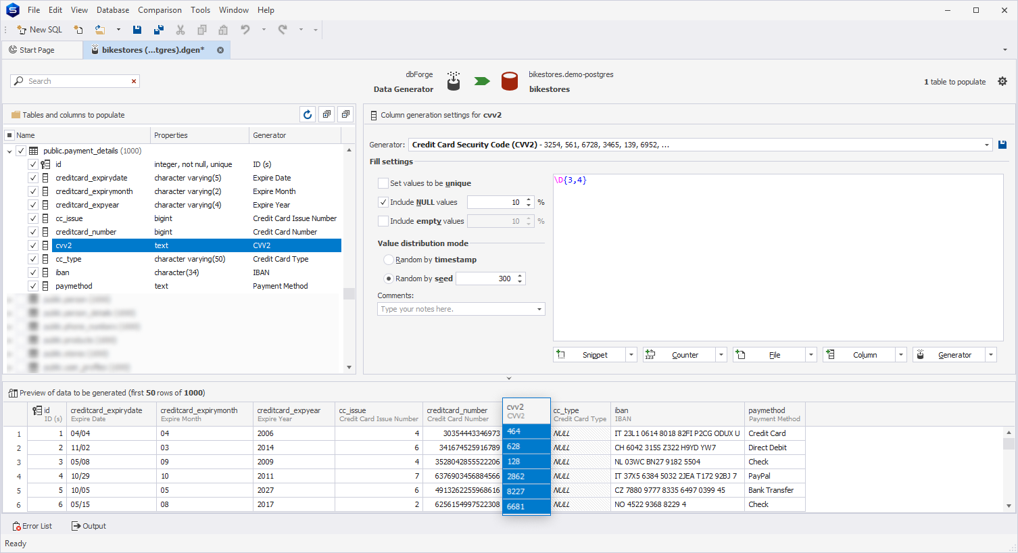Open the File menu
Viewport: 1018px width, 553px height.
[34, 10]
